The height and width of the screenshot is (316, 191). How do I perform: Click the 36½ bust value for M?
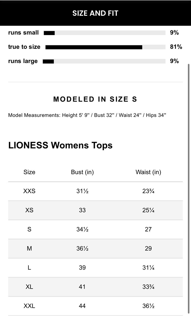82,248
